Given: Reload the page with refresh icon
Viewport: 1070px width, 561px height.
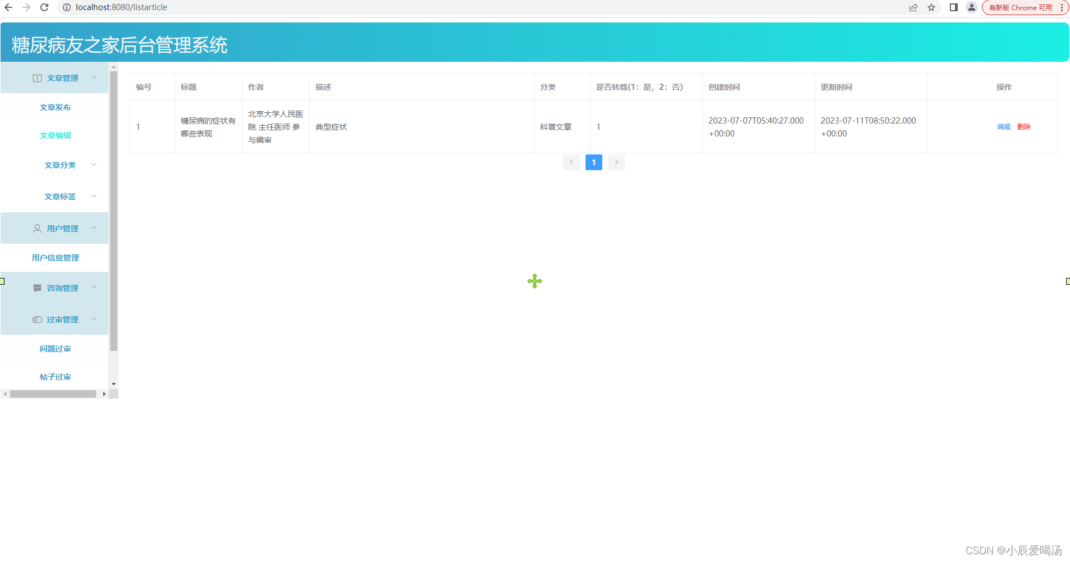Looking at the screenshot, I should [44, 7].
